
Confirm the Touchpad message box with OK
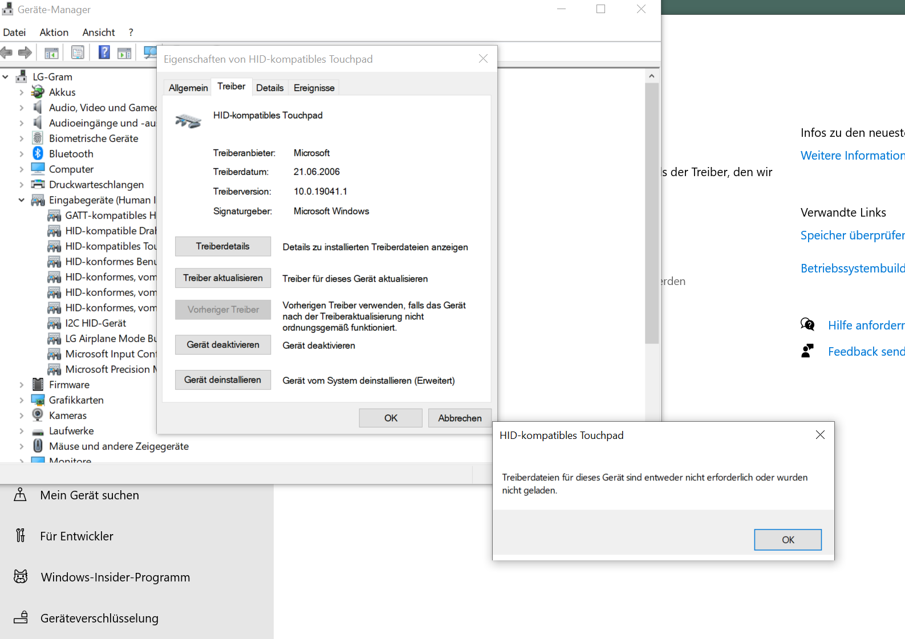(x=788, y=540)
